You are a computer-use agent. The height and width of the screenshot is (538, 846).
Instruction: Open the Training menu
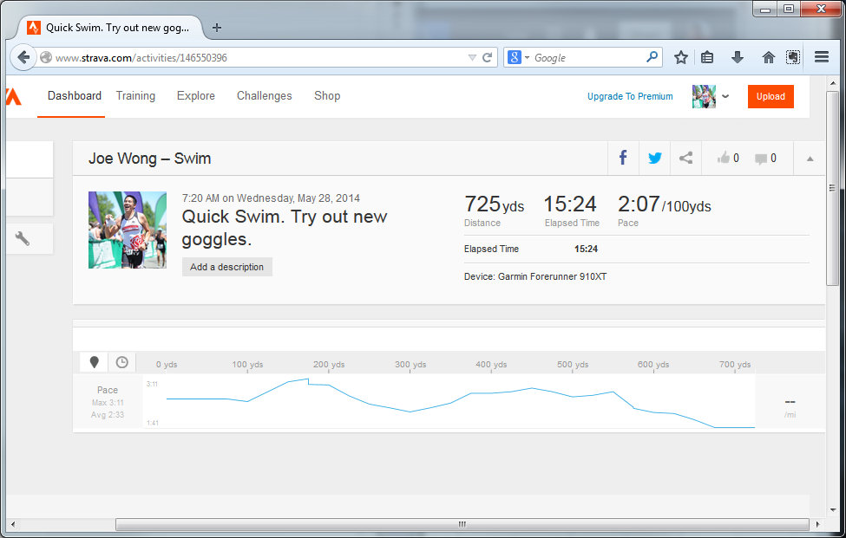(x=135, y=96)
